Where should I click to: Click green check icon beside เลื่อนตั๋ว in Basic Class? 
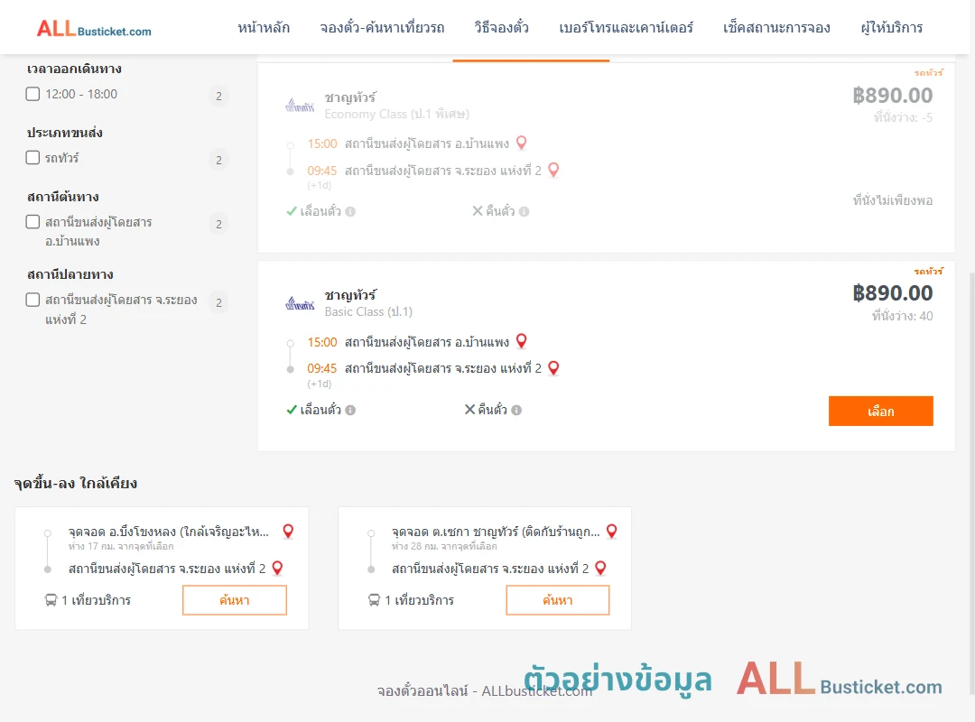point(291,410)
